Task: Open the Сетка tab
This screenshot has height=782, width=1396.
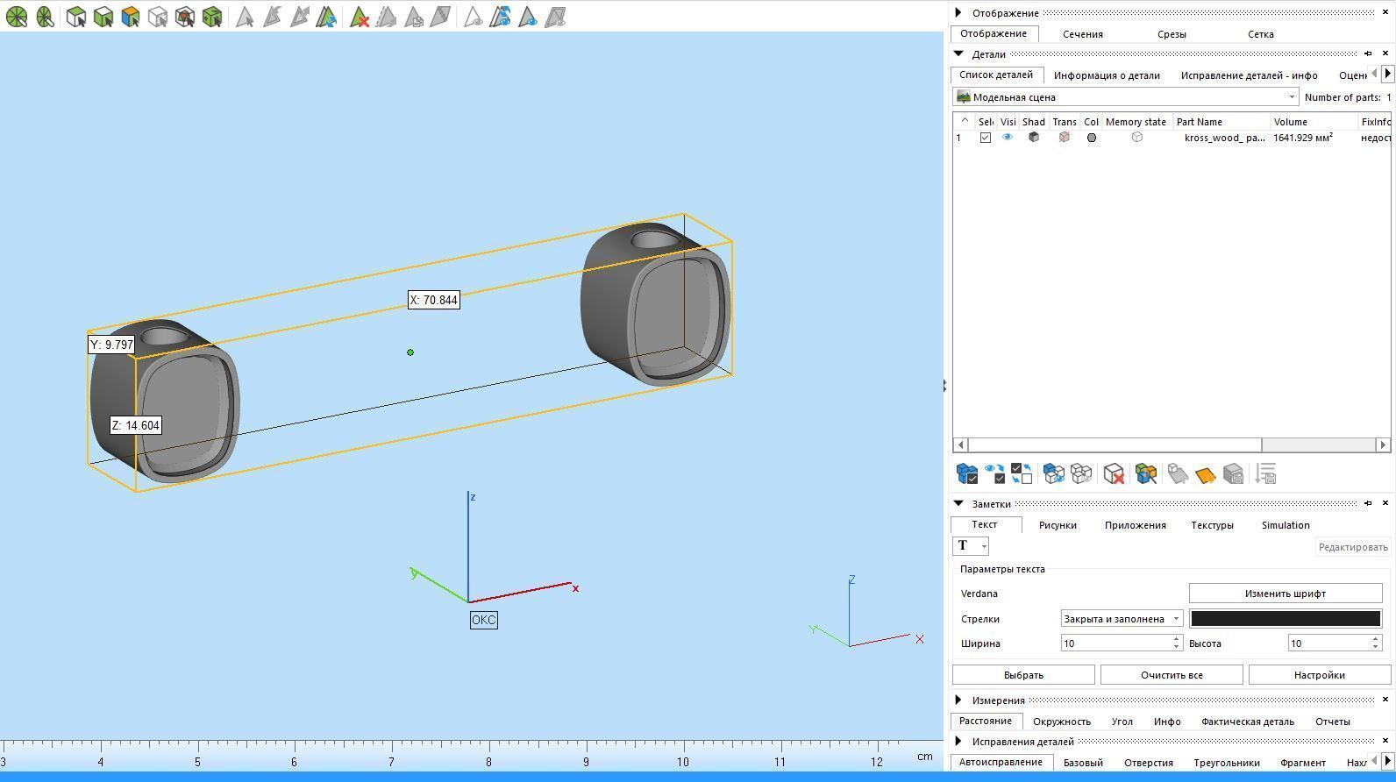Action: tap(1261, 34)
